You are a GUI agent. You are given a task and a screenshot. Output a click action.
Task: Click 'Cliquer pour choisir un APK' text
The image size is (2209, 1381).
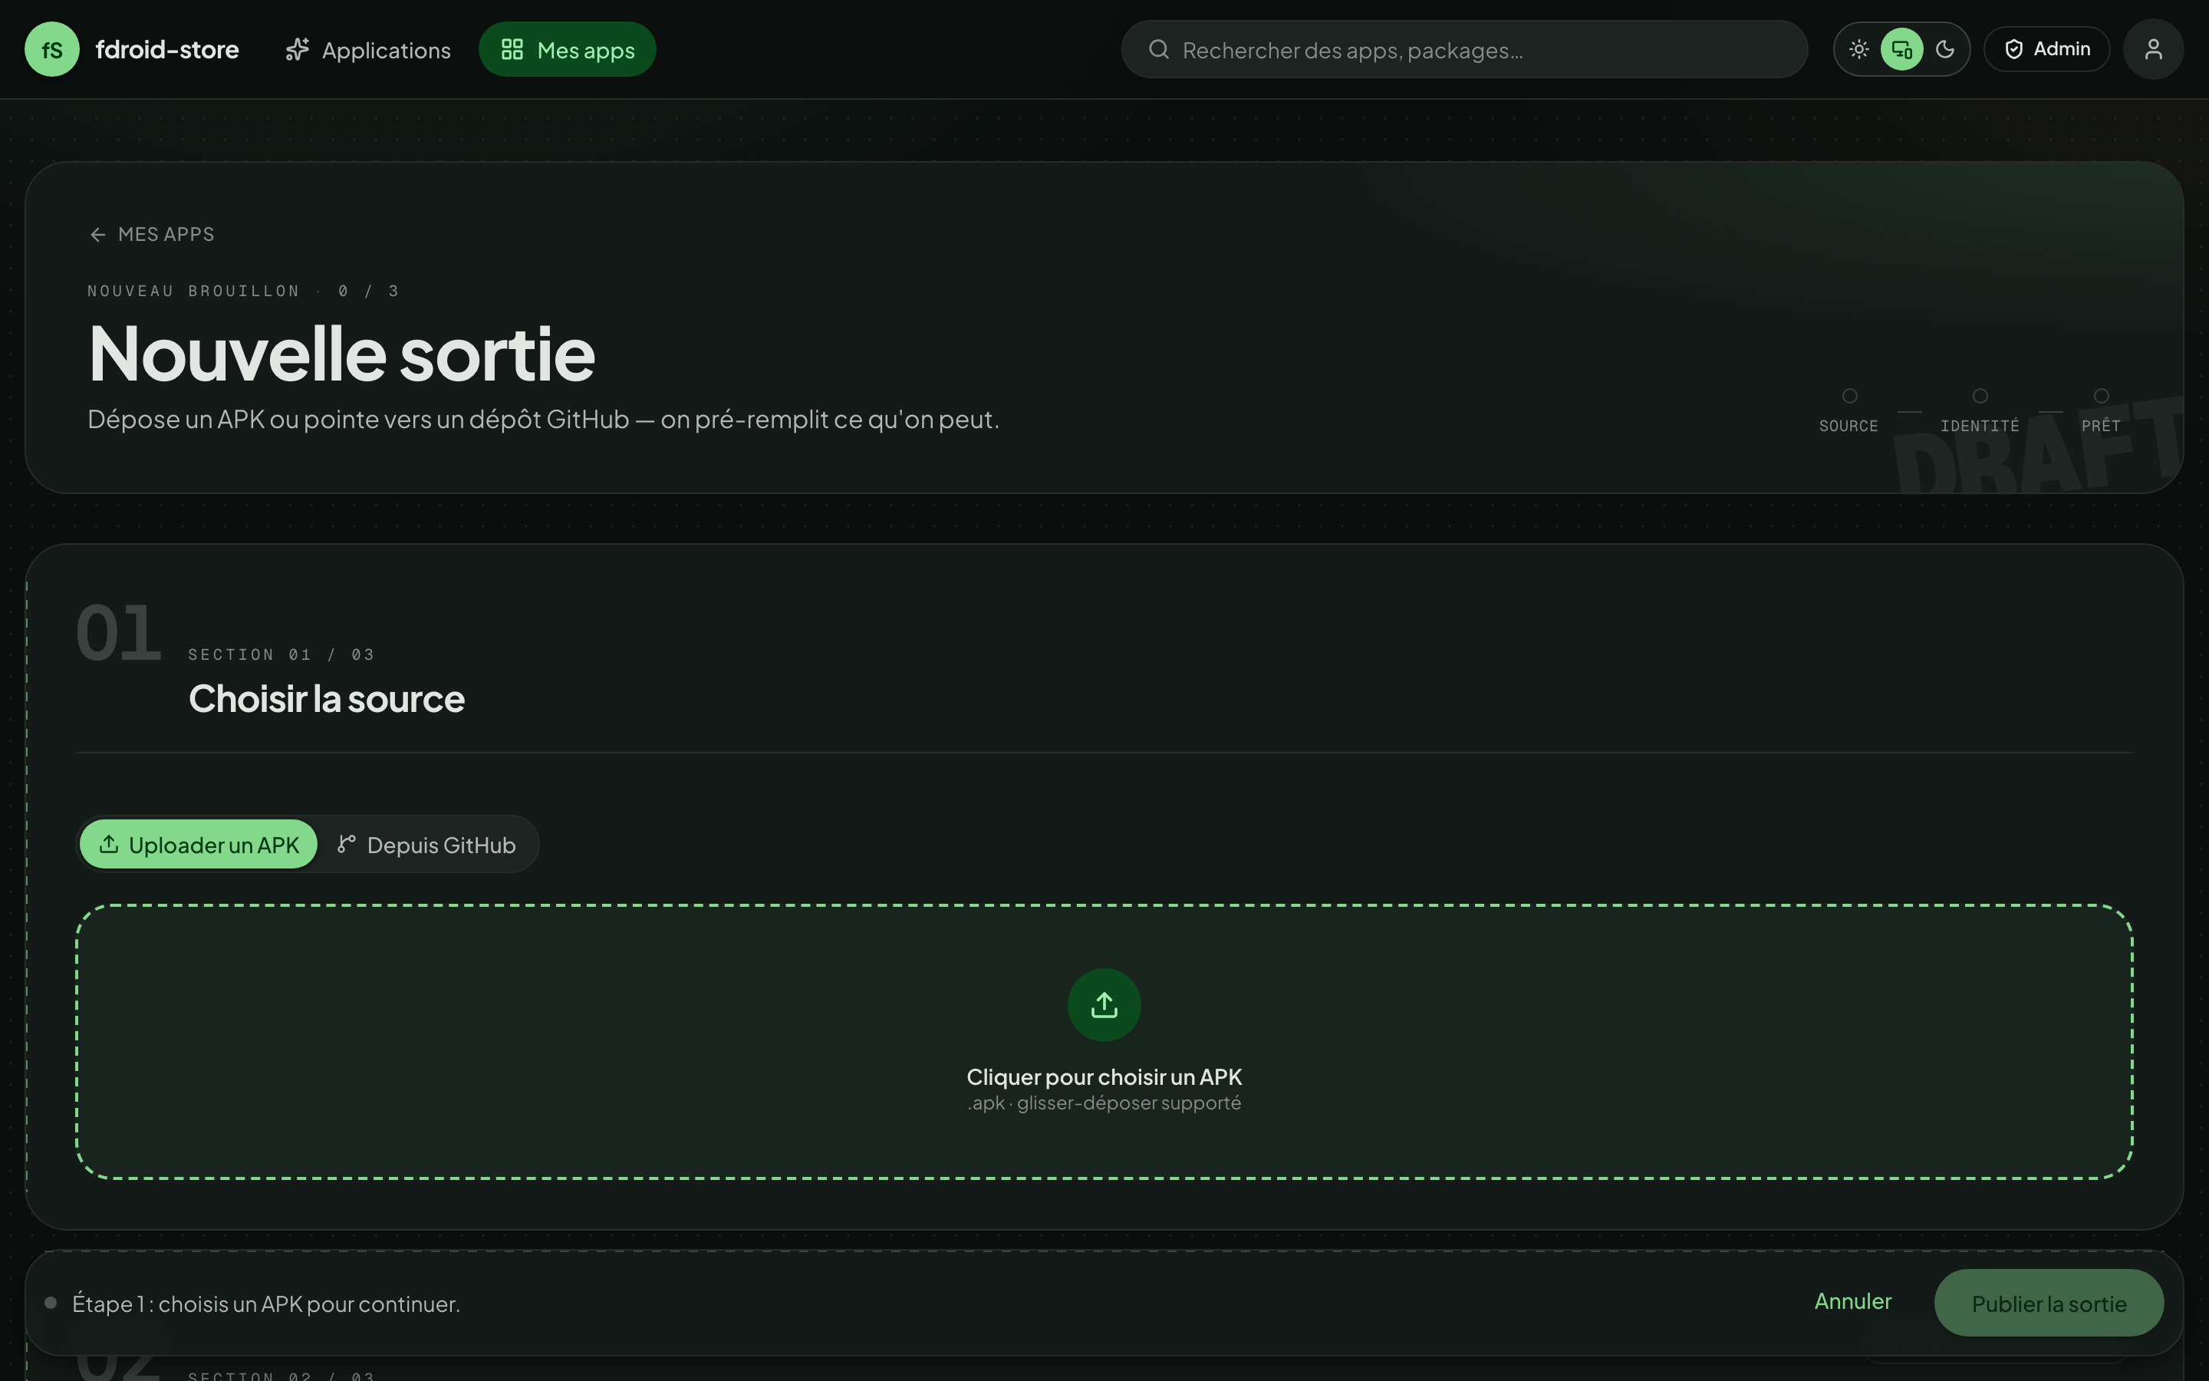point(1104,1077)
